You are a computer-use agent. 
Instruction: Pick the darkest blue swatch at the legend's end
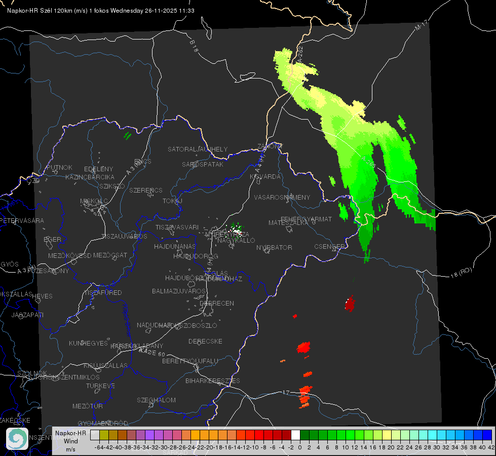(487, 435)
